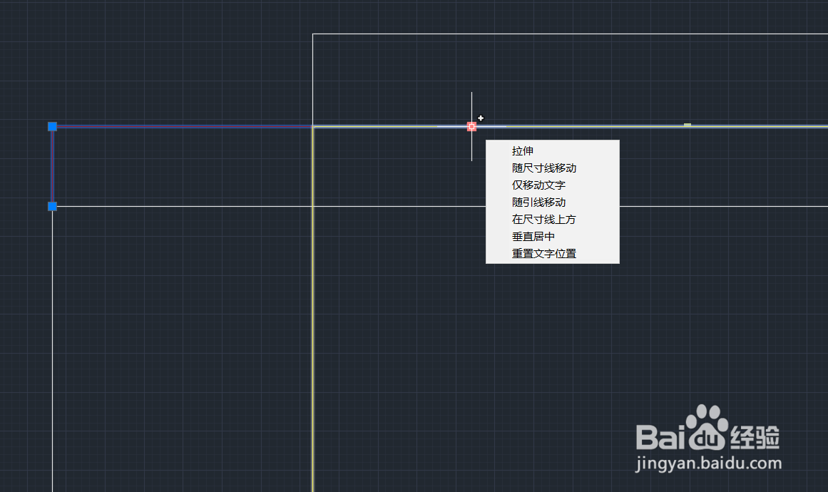Viewport: 828px width, 492px height.
Task: Select 拉伸 in the grip context menu
Action: [552, 151]
